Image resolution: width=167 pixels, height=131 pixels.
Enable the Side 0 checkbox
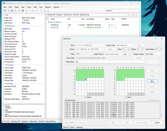point(85,97)
